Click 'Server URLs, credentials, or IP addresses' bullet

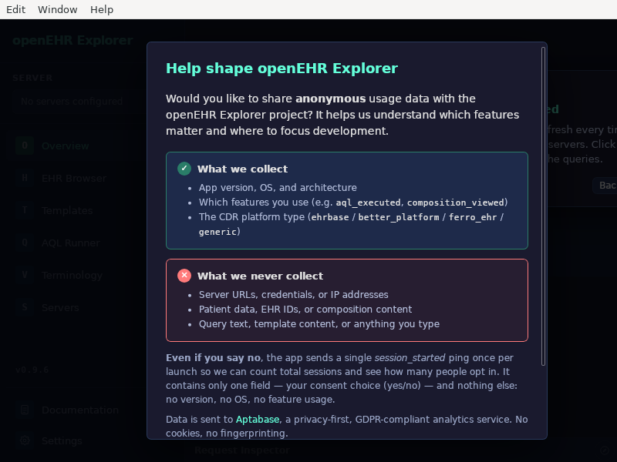coord(294,295)
